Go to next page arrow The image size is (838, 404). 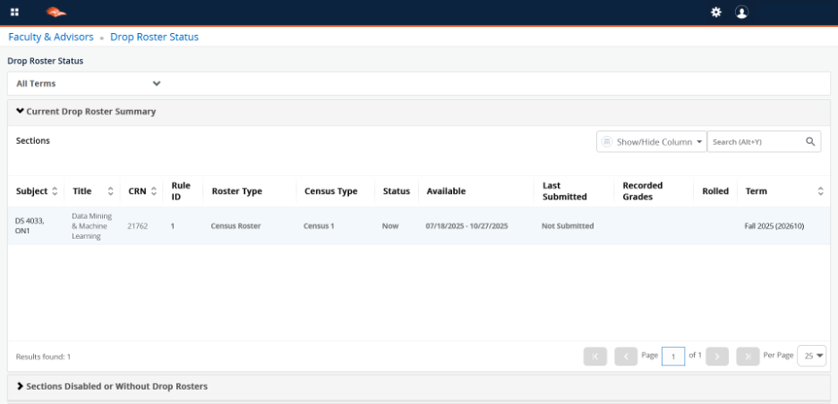717,356
